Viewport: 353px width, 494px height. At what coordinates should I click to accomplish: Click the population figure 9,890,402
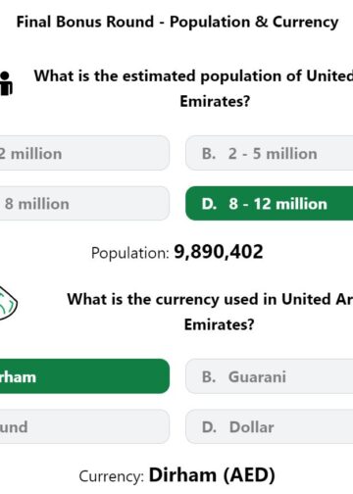coord(219,252)
